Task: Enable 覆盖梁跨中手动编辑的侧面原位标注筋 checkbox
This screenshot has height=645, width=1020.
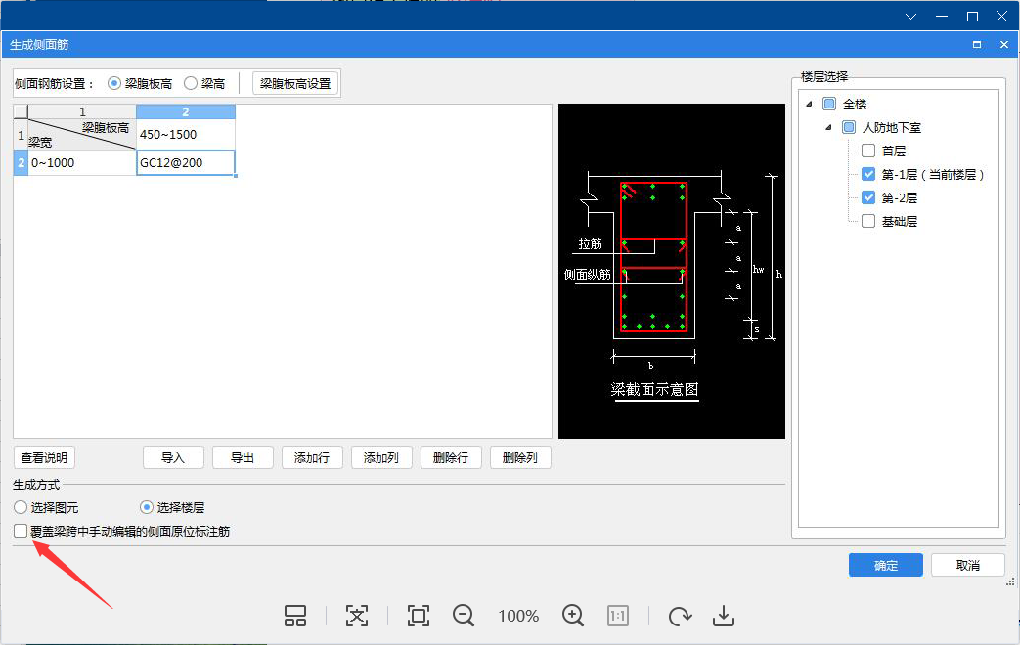Action: click(21, 532)
